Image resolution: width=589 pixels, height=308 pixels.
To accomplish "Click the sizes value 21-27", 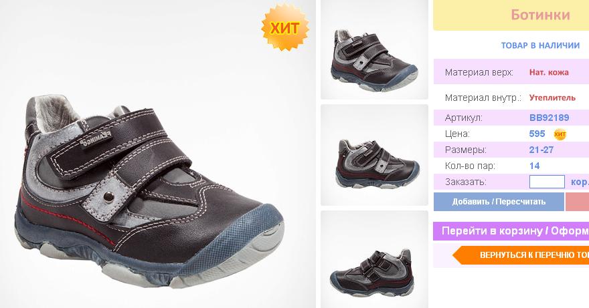I will pyautogui.click(x=541, y=150).
